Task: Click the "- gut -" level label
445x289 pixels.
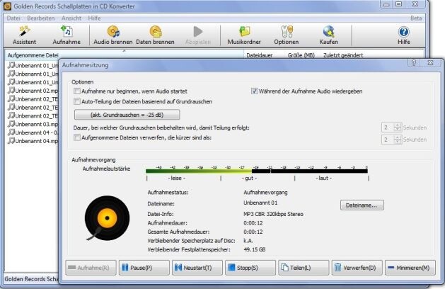Action: pyautogui.click(x=249, y=178)
